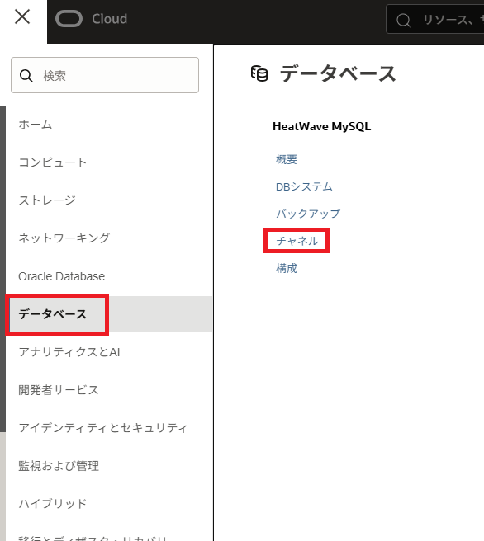Click the Oracle Cloud logo

click(x=69, y=19)
